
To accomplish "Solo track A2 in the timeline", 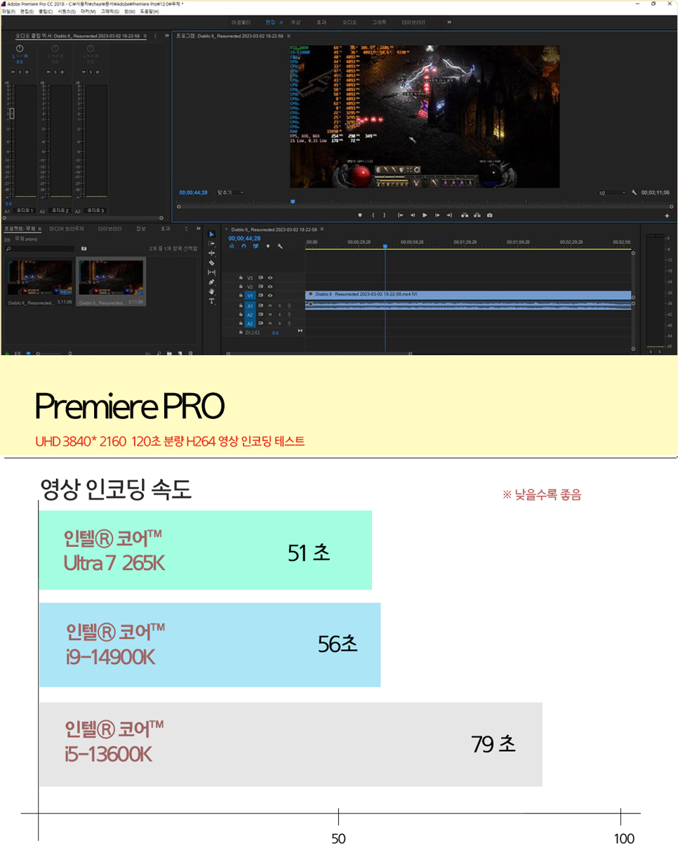I will (x=279, y=314).
